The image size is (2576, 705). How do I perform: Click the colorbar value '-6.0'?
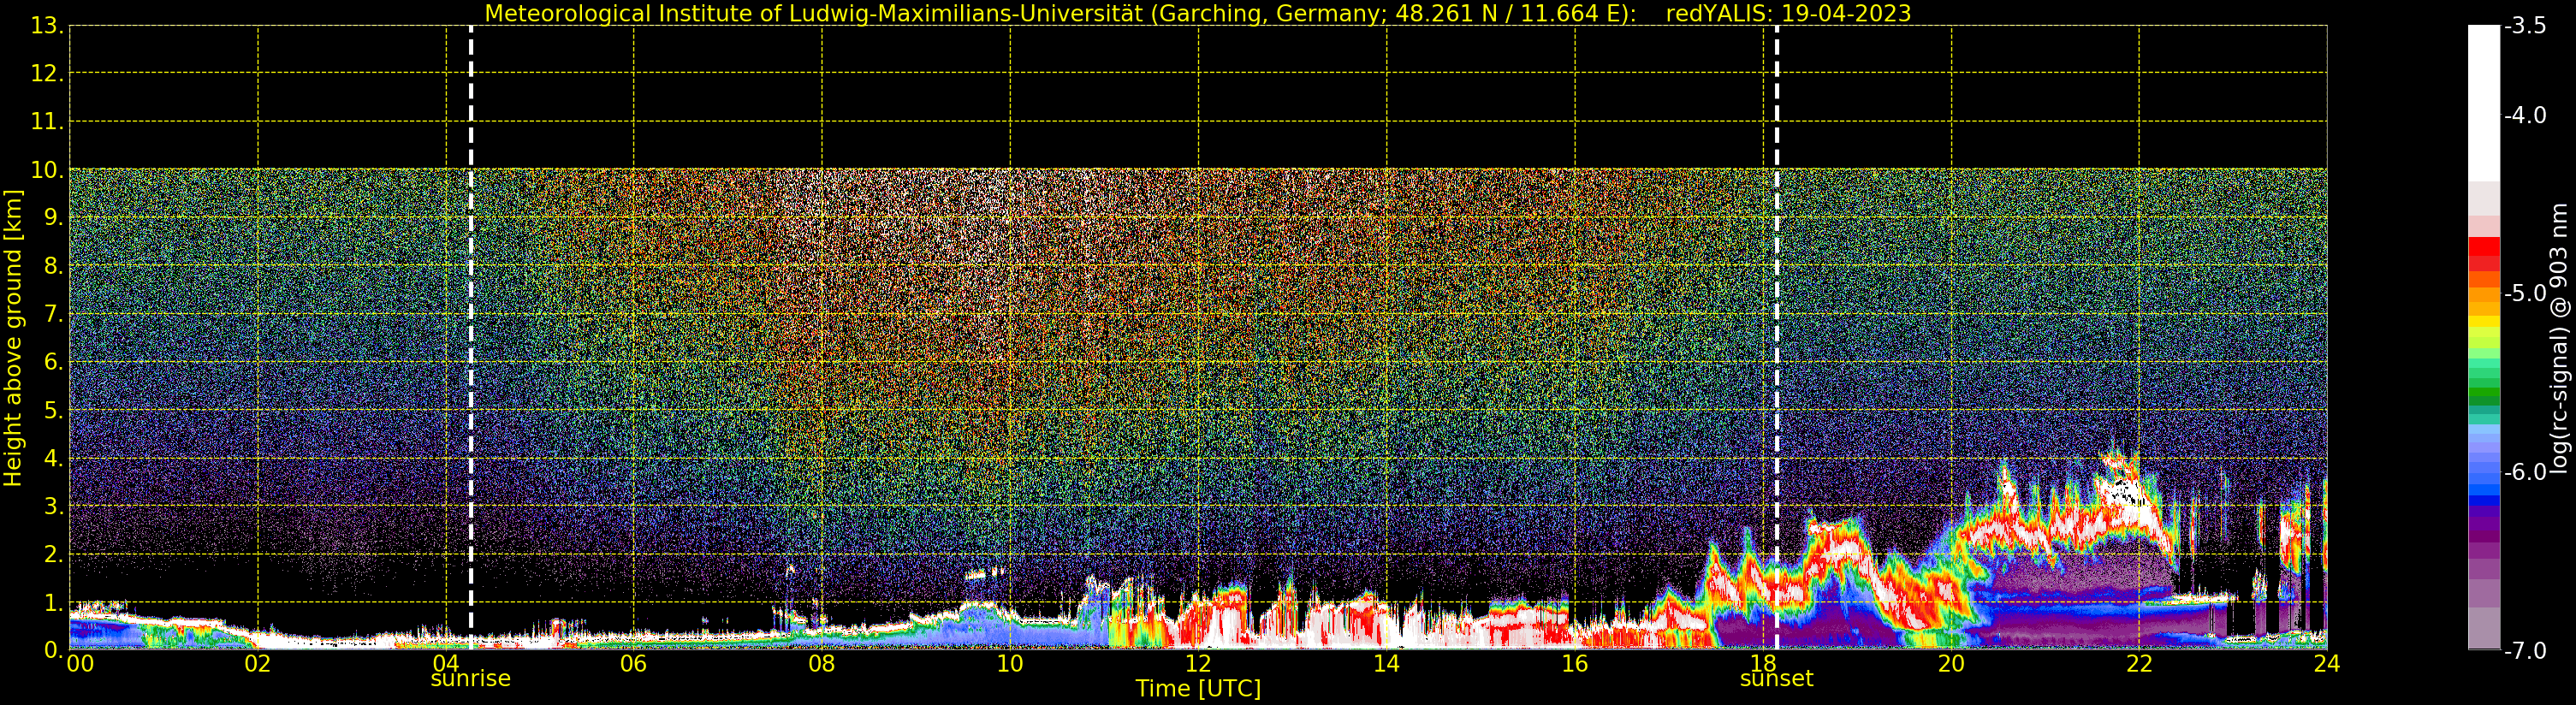tap(2525, 472)
